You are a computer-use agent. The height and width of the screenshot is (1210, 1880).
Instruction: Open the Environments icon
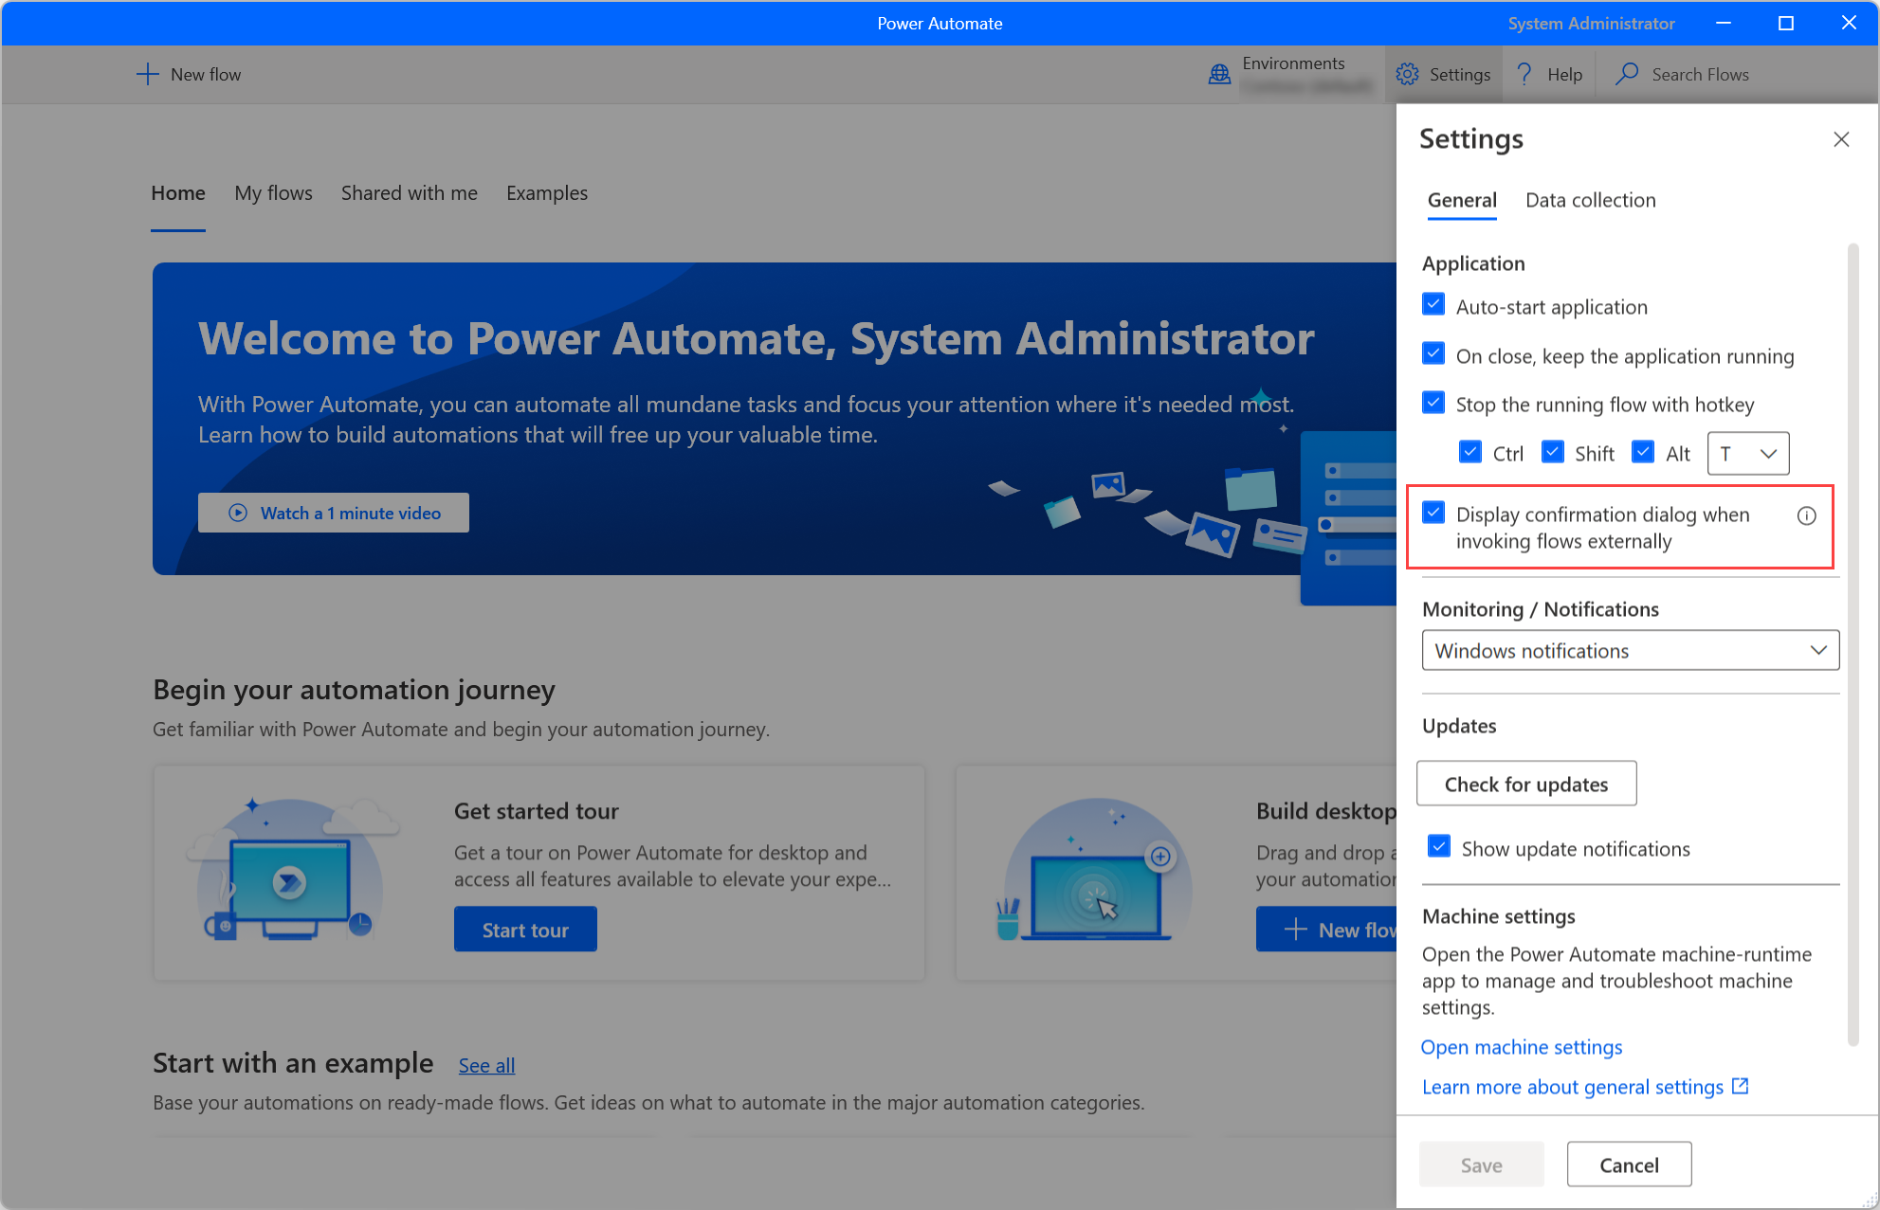tap(1216, 74)
